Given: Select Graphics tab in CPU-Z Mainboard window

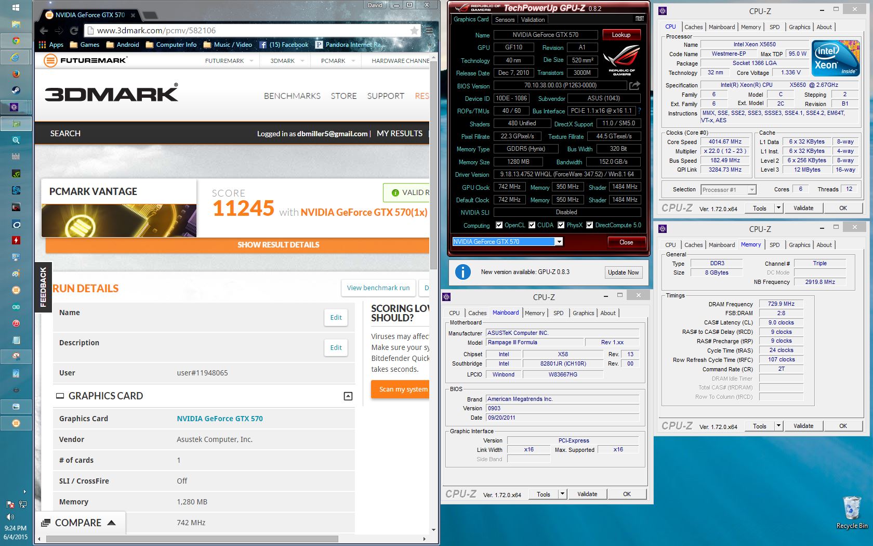Looking at the screenshot, I should coord(583,313).
